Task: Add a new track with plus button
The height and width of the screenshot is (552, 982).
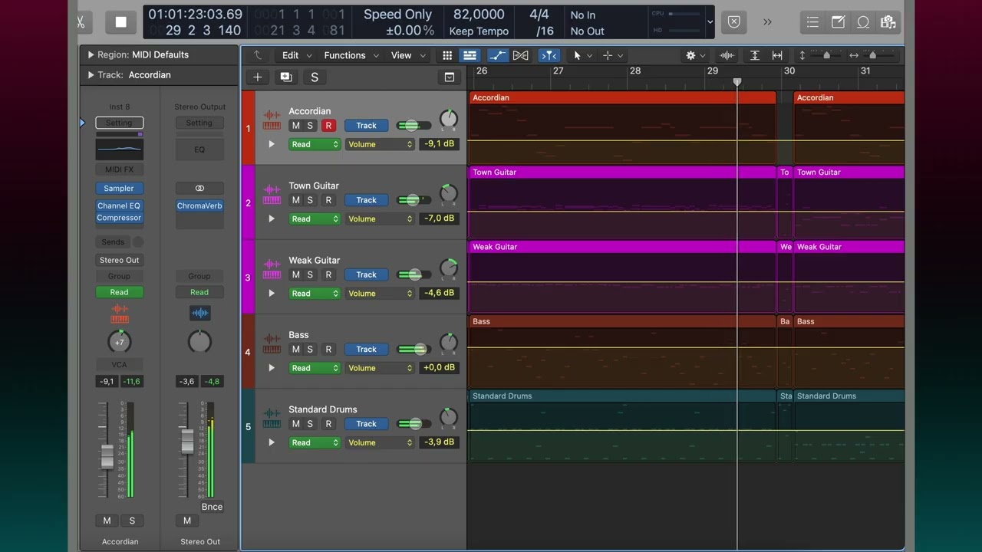Action: 258,77
